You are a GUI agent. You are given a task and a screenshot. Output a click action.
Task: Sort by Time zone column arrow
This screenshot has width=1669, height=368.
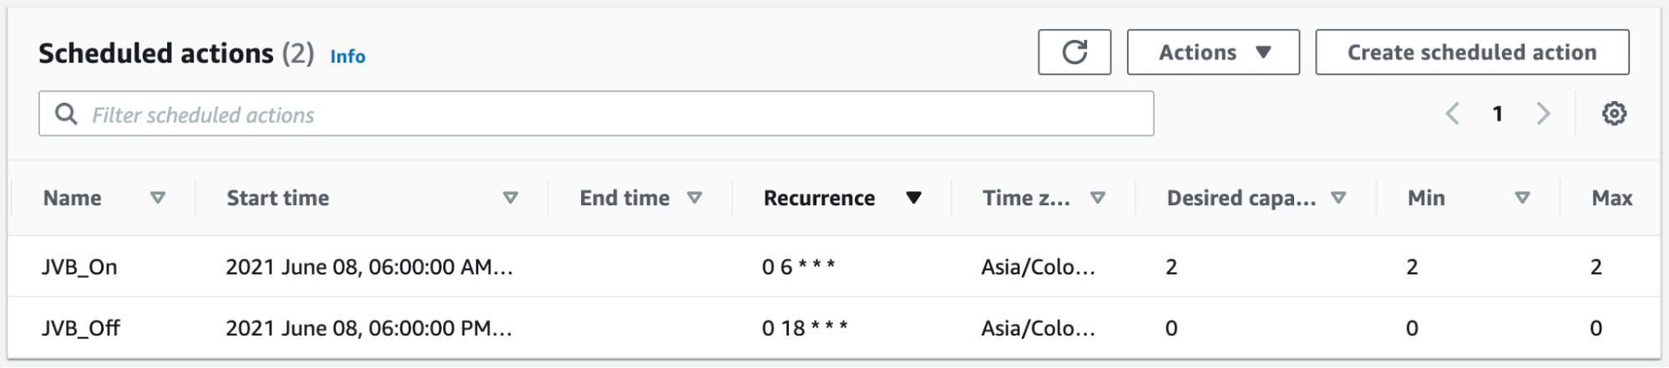[1098, 198]
